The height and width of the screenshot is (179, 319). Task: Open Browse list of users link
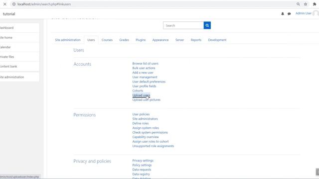click(145, 64)
